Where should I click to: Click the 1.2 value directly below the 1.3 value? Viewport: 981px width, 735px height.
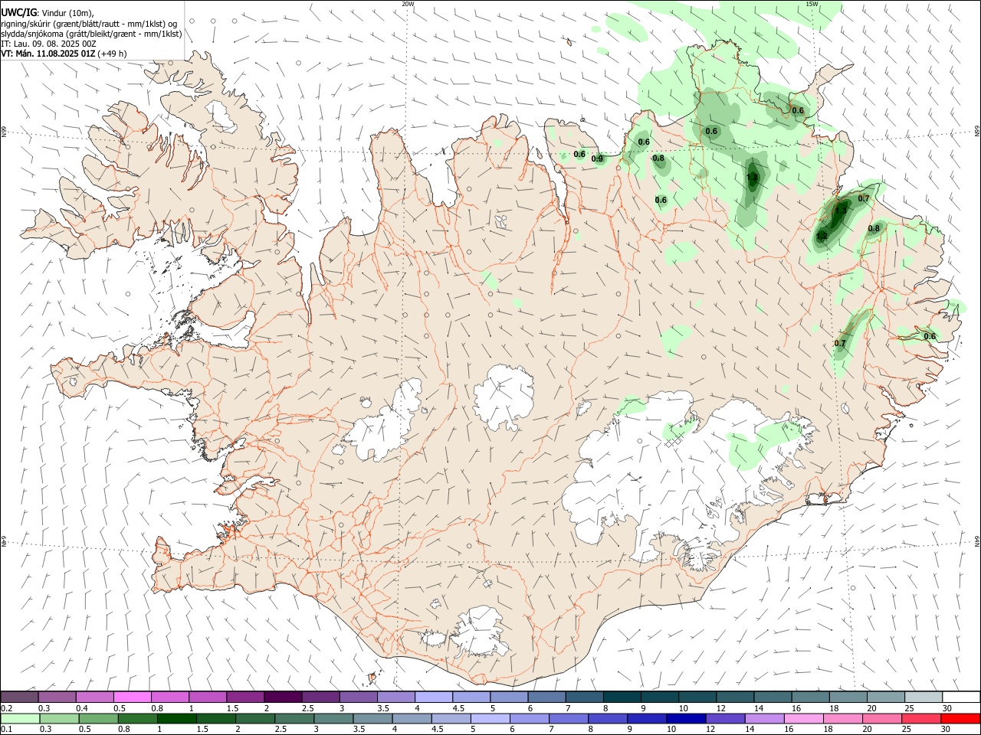(x=822, y=236)
